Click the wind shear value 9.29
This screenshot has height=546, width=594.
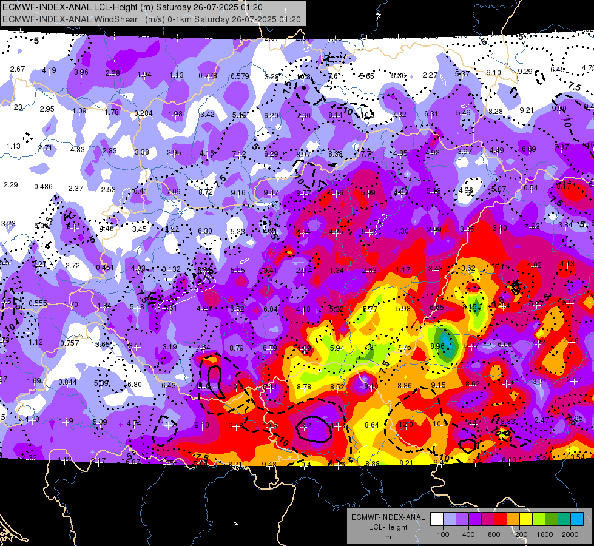(525, 71)
